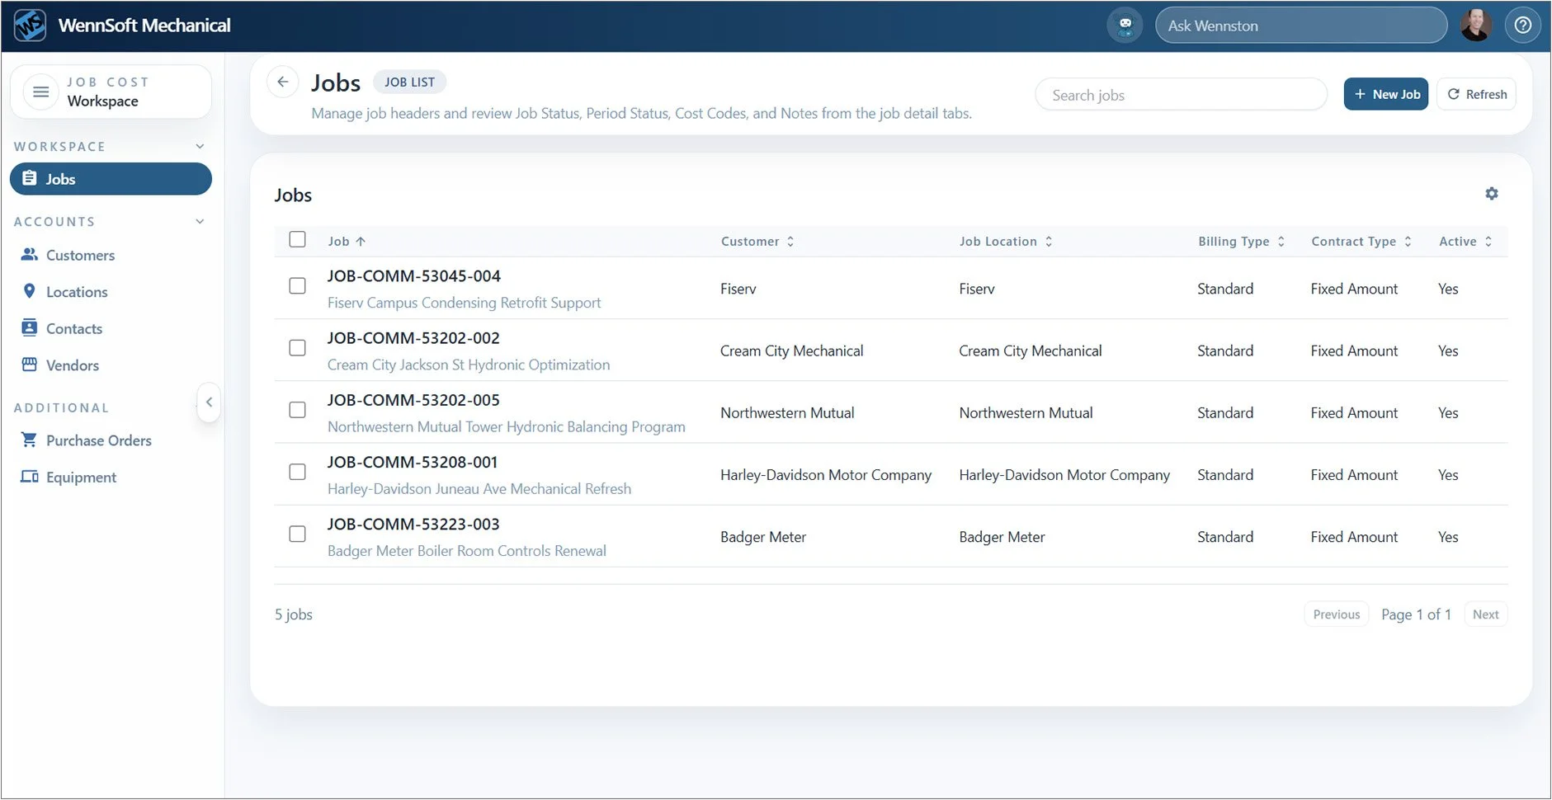Click the 5 jobs count text
The width and height of the screenshot is (1552, 800).
pos(294,614)
